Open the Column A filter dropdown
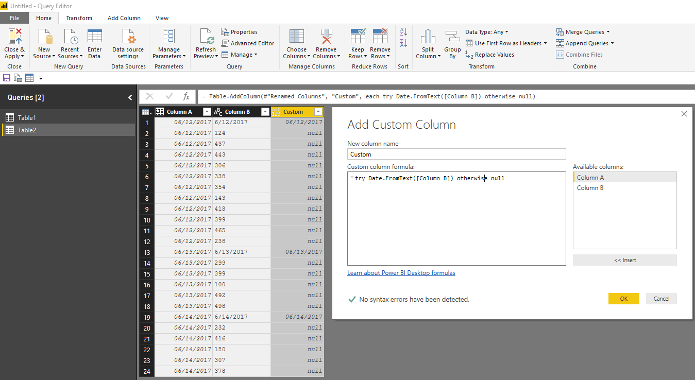Viewport: 695px width, 380px height. click(207, 112)
